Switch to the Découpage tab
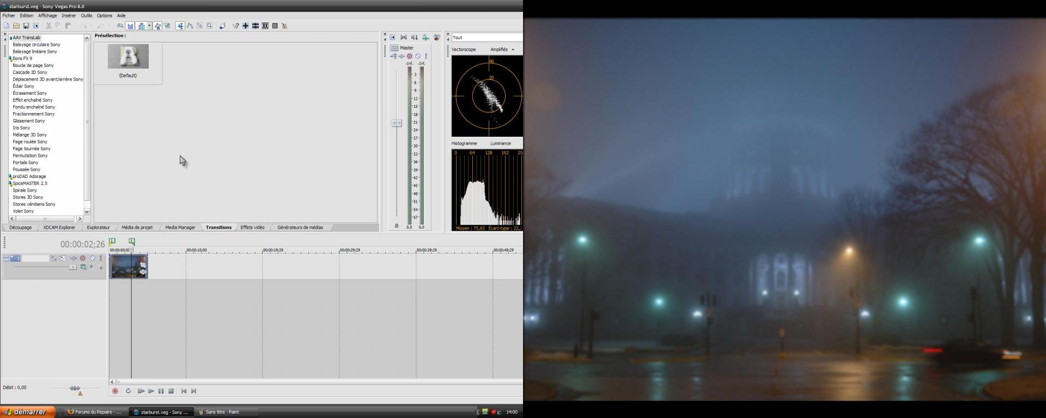This screenshot has width=1046, height=418. click(x=20, y=228)
